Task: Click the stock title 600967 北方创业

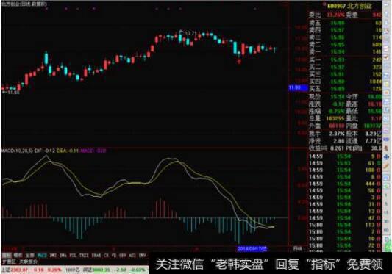Action: pos(349,5)
